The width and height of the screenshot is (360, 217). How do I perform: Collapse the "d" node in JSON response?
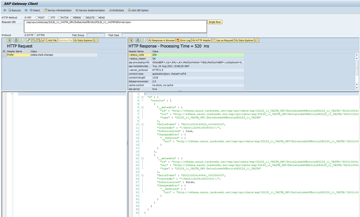tap(143, 97)
